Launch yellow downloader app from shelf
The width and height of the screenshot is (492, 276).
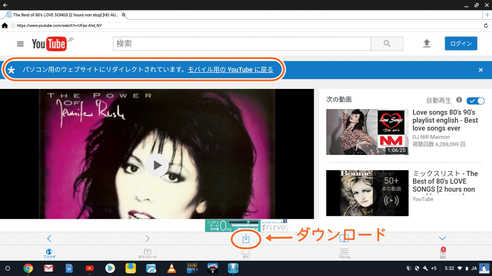(x=130, y=268)
